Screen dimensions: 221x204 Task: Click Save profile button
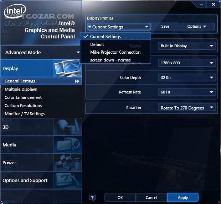coord(165,26)
